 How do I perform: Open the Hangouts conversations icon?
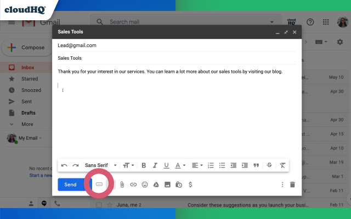coord(44,203)
